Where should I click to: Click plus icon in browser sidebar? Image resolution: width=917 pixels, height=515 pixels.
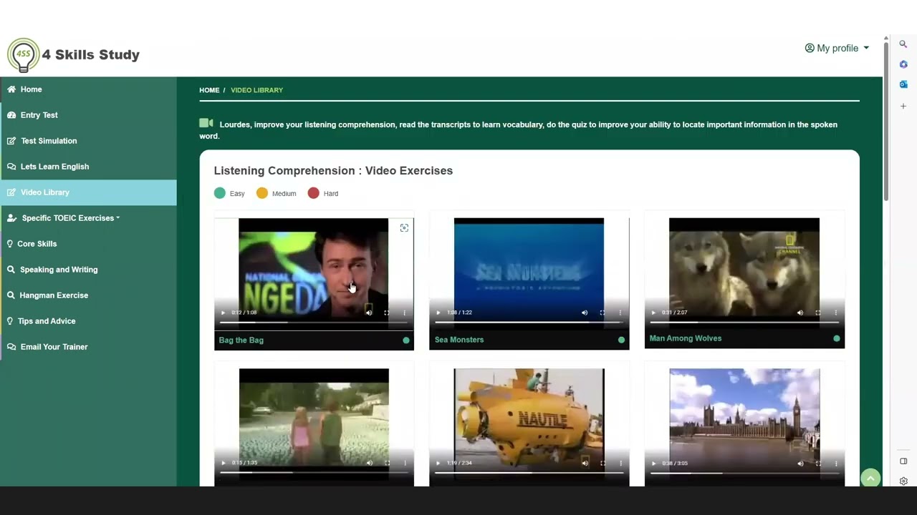coord(903,106)
